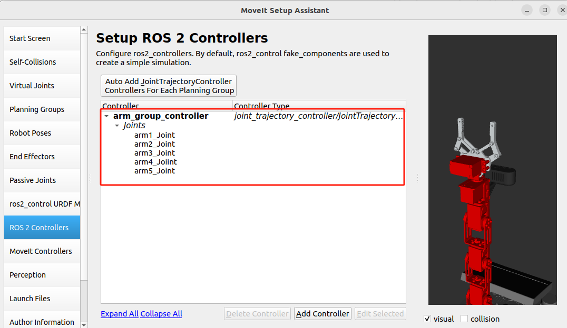Image resolution: width=567 pixels, height=328 pixels.
Task: Select the arm_group_controller row
Action: pos(253,116)
